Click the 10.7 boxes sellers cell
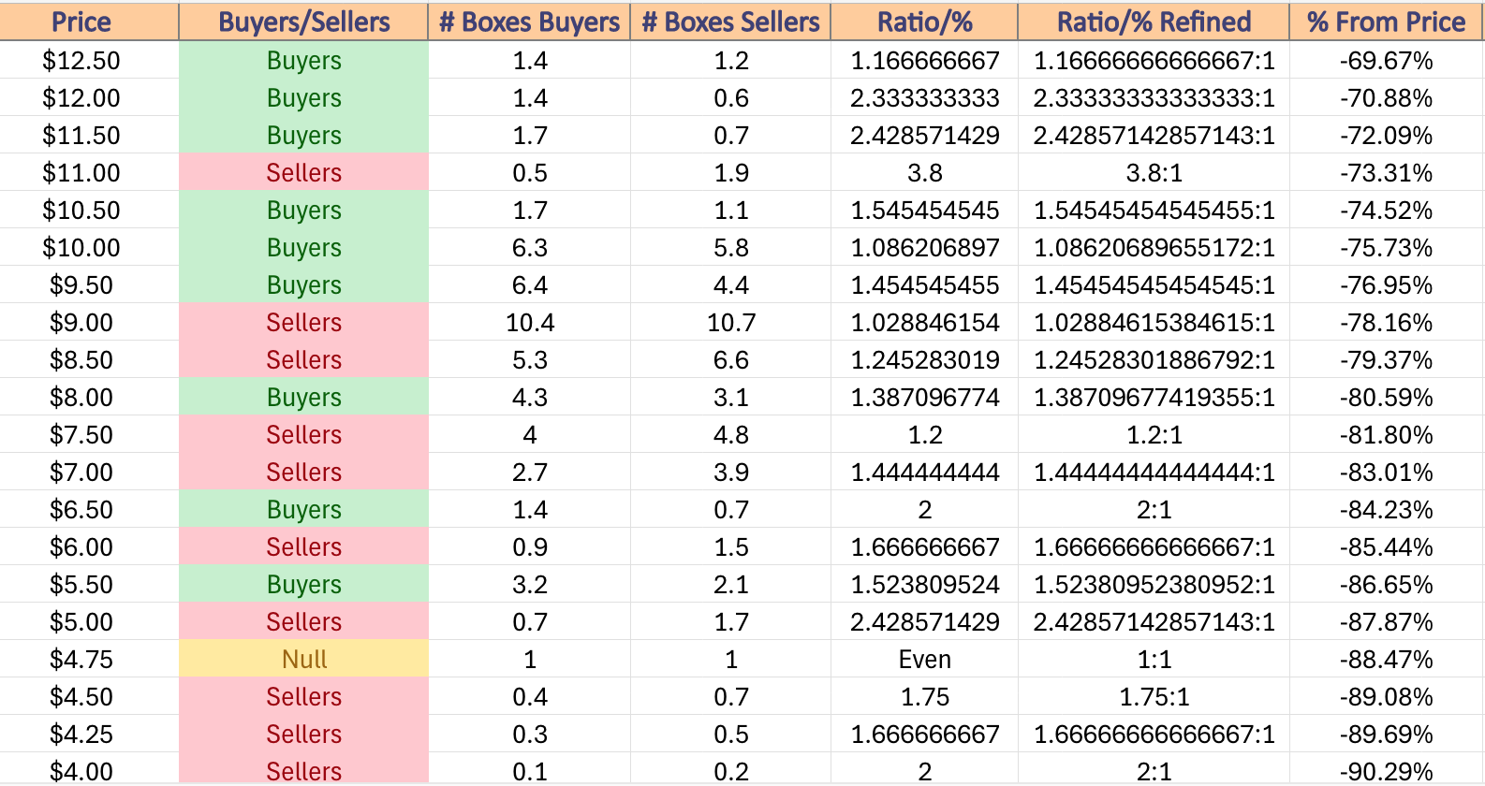Image resolution: width=1485 pixels, height=786 pixels. (730, 322)
